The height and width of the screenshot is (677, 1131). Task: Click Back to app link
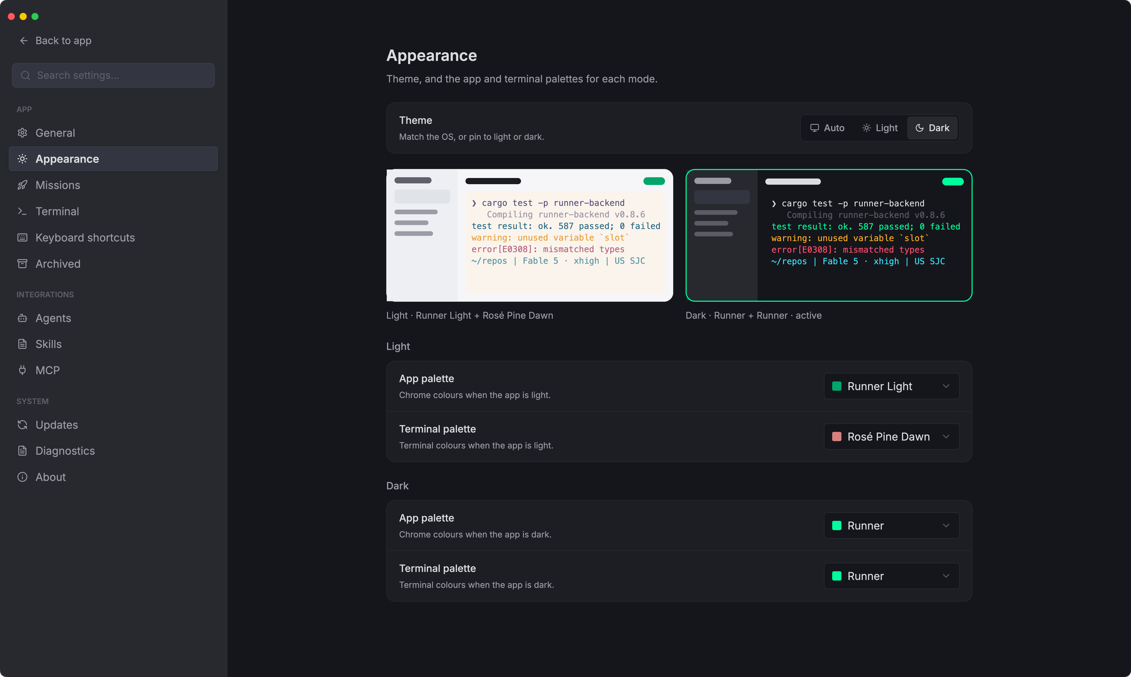click(55, 41)
